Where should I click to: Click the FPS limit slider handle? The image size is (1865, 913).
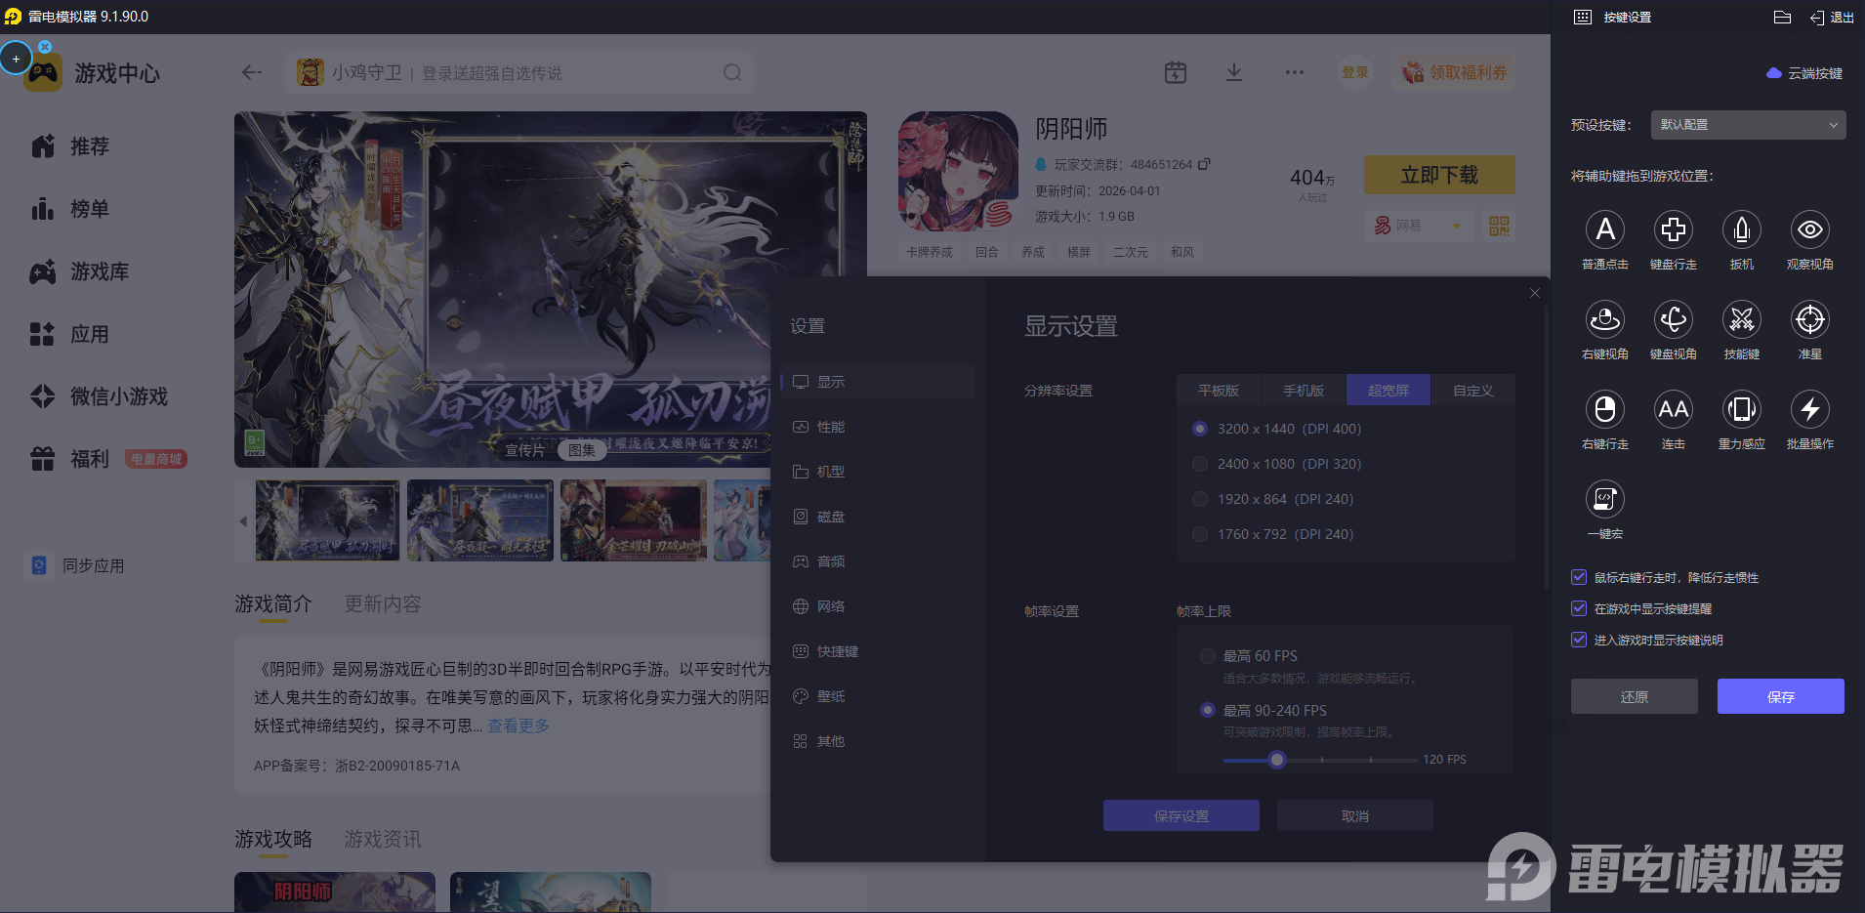(1277, 760)
